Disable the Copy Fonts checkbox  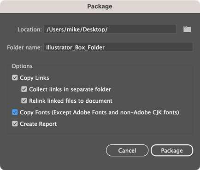(x=15, y=112)
